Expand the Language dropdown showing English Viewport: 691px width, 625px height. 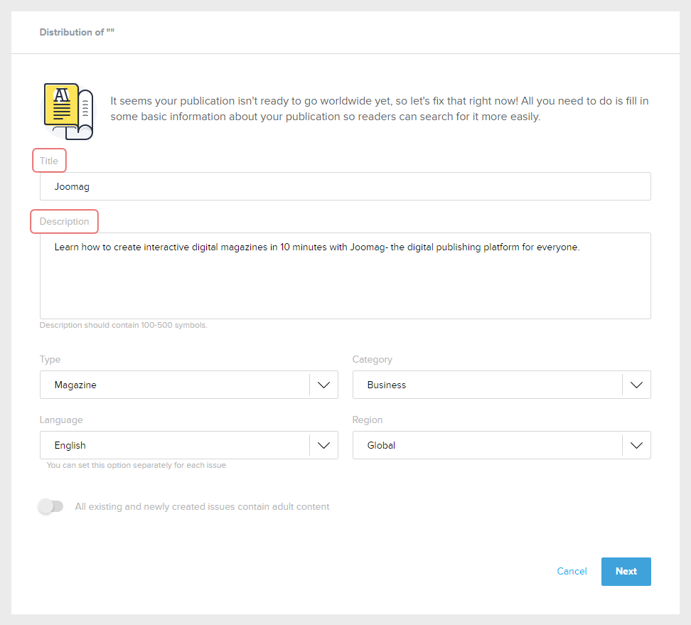pos(174,445)
